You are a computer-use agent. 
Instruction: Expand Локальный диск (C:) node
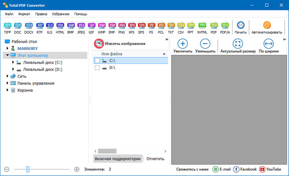tap(13, 62)
